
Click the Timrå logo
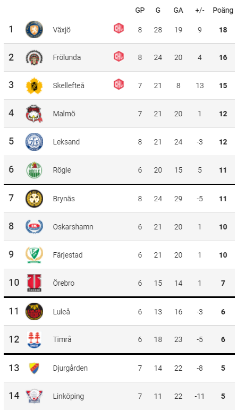pos(34,339)
